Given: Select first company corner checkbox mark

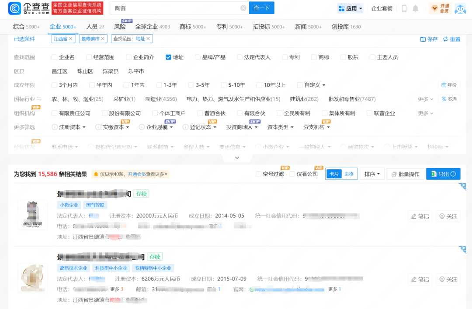Looking at the screenshot, I should click(463, 186).
